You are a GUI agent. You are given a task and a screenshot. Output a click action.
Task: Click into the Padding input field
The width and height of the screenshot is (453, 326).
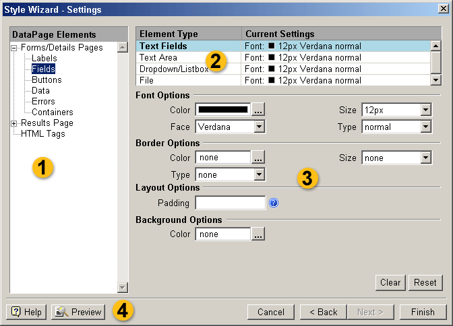point(231,203)
